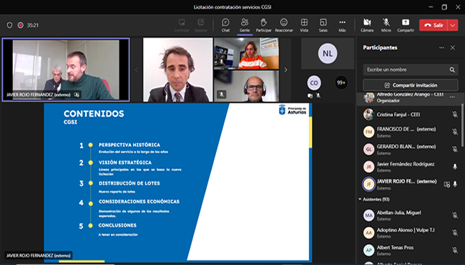The height and width of the screenshot is (265, 465).
Task: Select Cristina Fanjul - CEEI participant
Action: tap(411, 115)
